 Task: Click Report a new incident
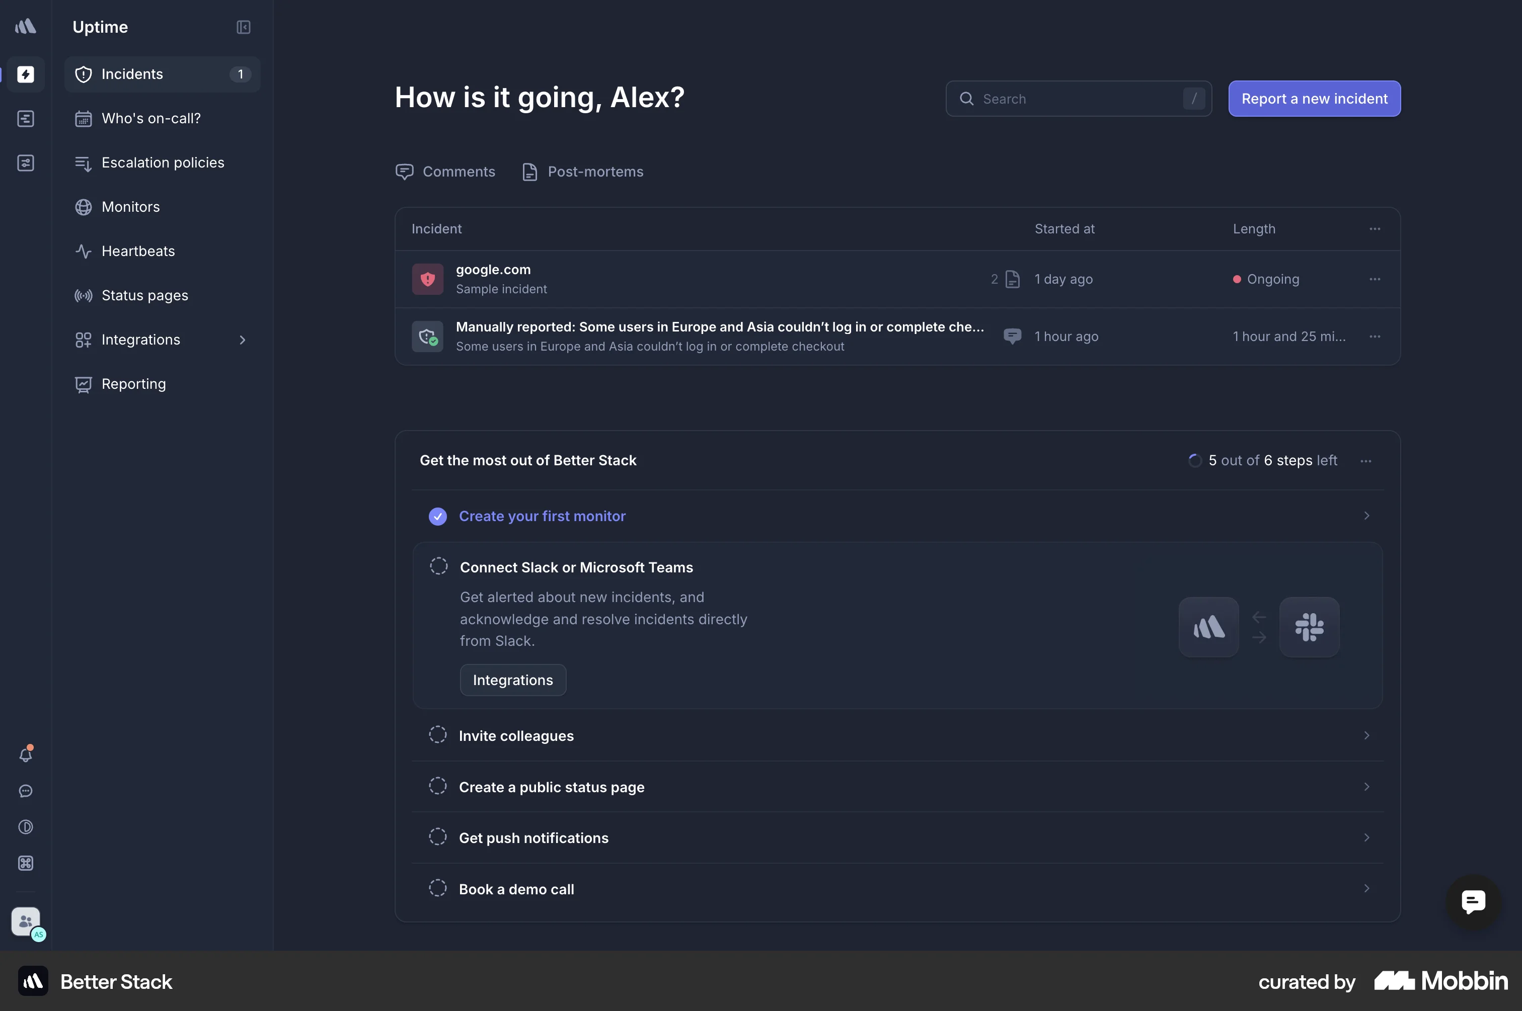tap(1314, 99)
